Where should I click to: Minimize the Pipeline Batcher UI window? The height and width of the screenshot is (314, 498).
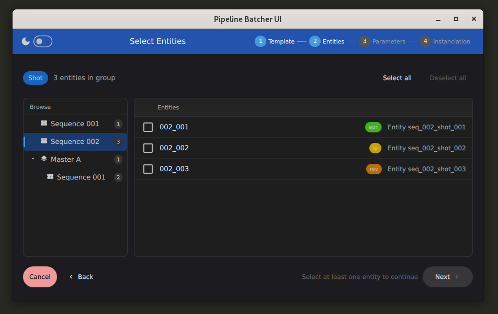438,19
